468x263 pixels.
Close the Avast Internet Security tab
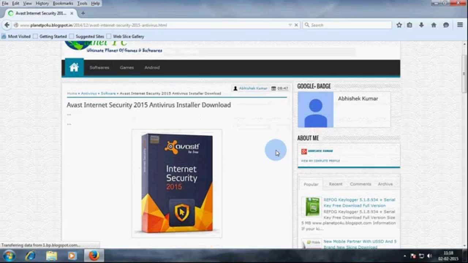click(72, 13)
